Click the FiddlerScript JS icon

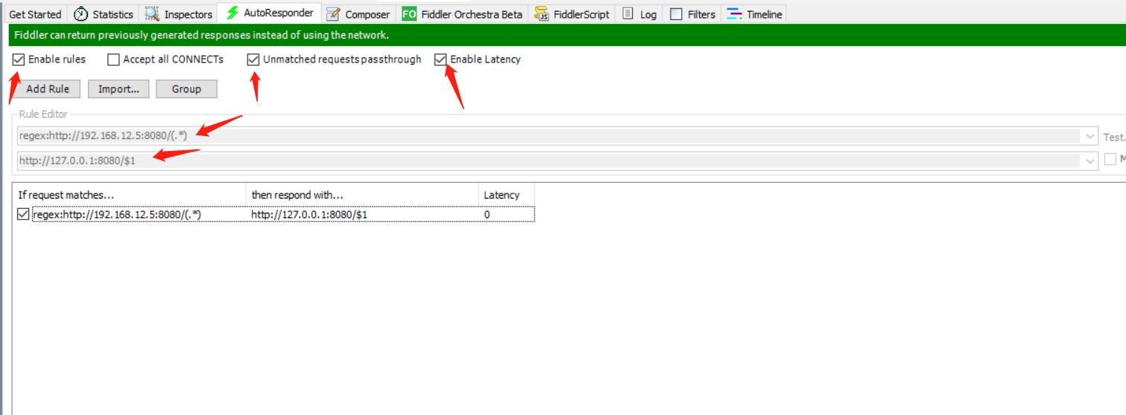point(542,14)
